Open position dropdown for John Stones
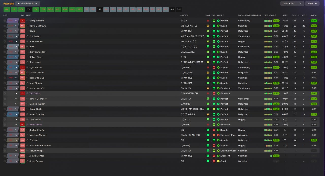Image resolution: width=325 pixels, height=176 pixels. [x=17, y=83]
